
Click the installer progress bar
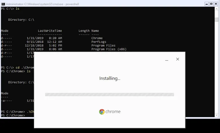(x=110, y=94)
